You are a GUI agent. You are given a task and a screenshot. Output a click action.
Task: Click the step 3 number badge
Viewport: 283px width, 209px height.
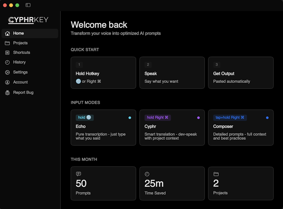tap(217, 64)
